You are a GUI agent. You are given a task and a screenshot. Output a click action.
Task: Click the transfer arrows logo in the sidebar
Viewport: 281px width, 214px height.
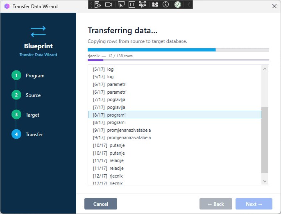click(38, 32)
